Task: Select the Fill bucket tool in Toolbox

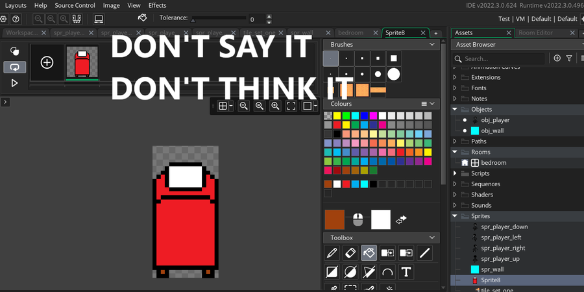Action: [x=369, y=253]
